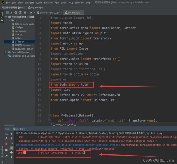The width and height of the screenshot is (177, 164).
Task: Click the Rerun my_train icon
Action: click(7, 134)
